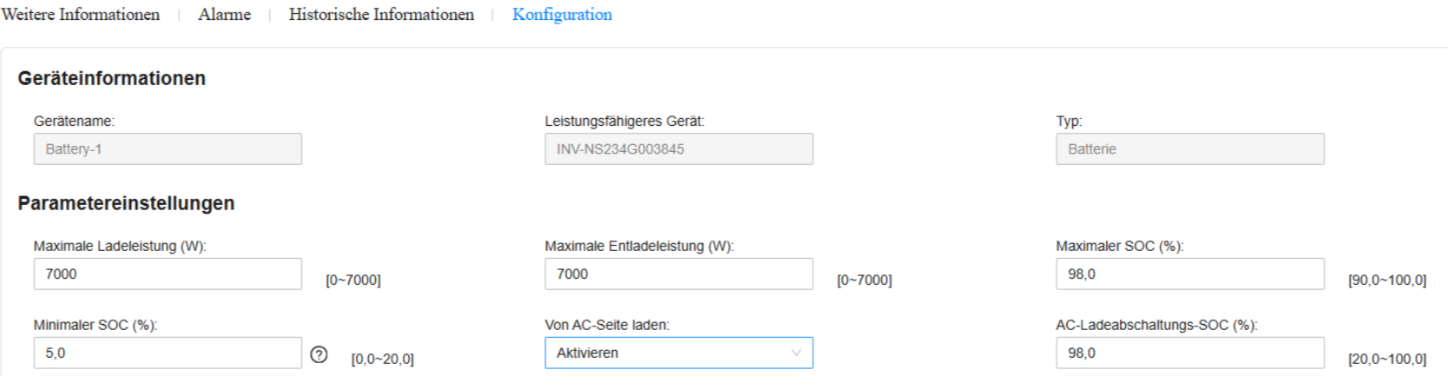Switch to the Weitere Informationen tab

[81, 15]
